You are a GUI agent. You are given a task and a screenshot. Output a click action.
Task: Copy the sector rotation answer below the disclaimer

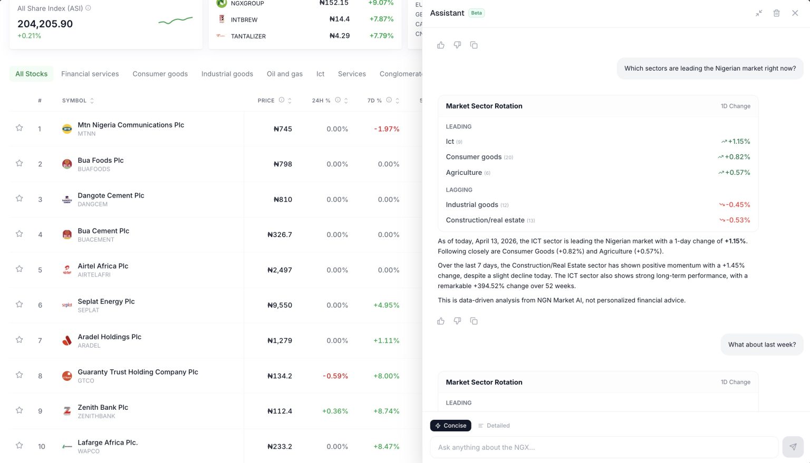tap(474, 321)
